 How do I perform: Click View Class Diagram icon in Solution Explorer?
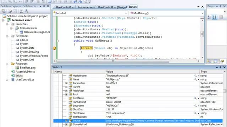(27, 11)
